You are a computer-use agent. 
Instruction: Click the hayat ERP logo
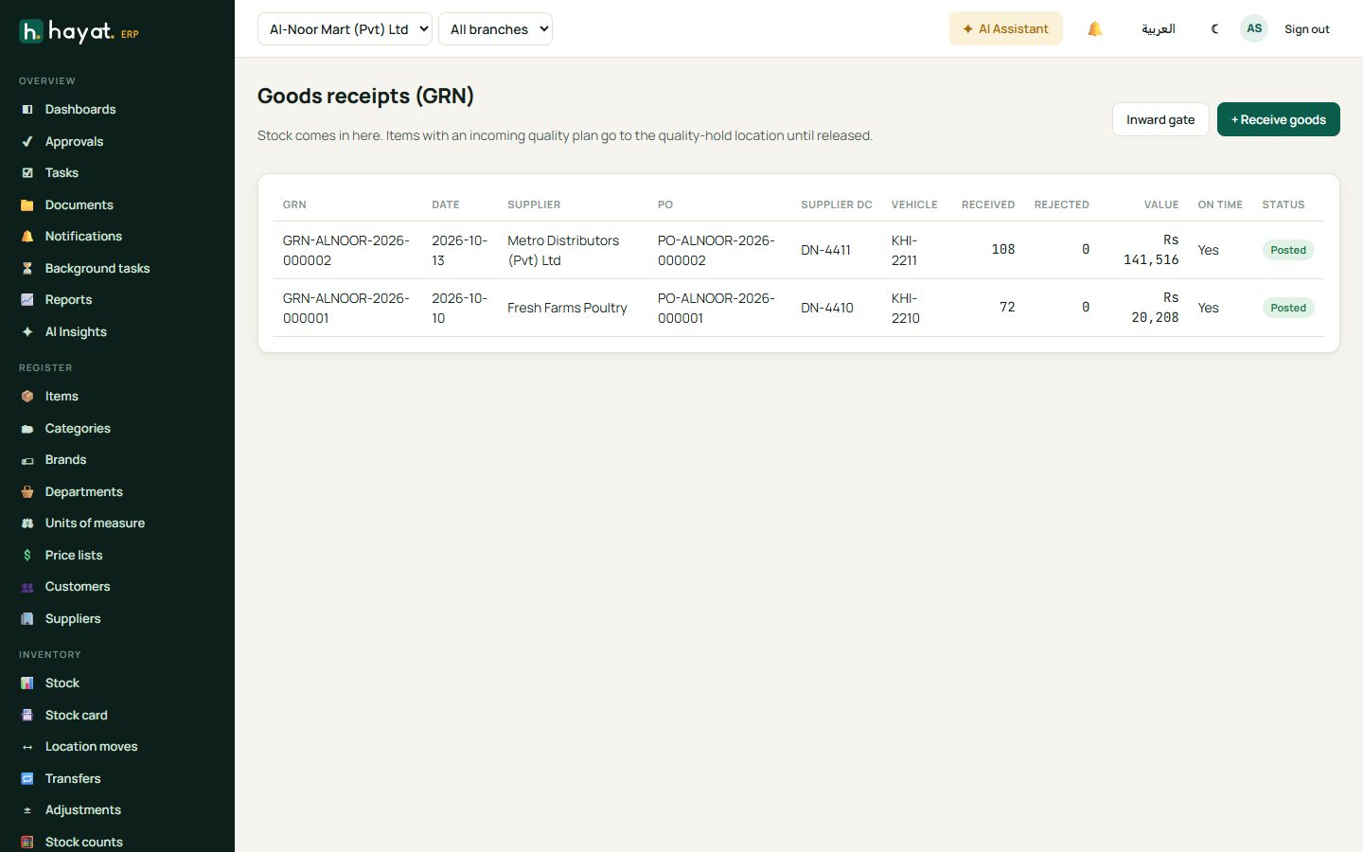[x=80, y=32]
